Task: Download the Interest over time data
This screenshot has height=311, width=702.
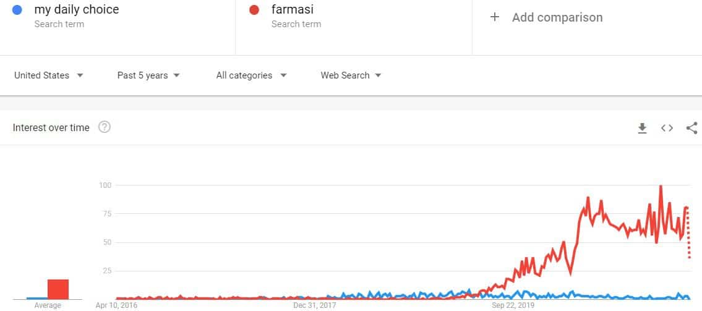Action: [643, 128]
